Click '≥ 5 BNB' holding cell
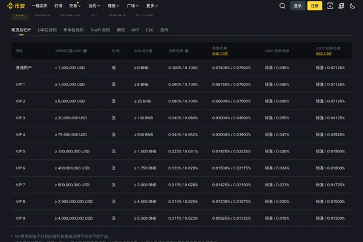This screenshot has width=363, height=242. click(x=141, y=85)
